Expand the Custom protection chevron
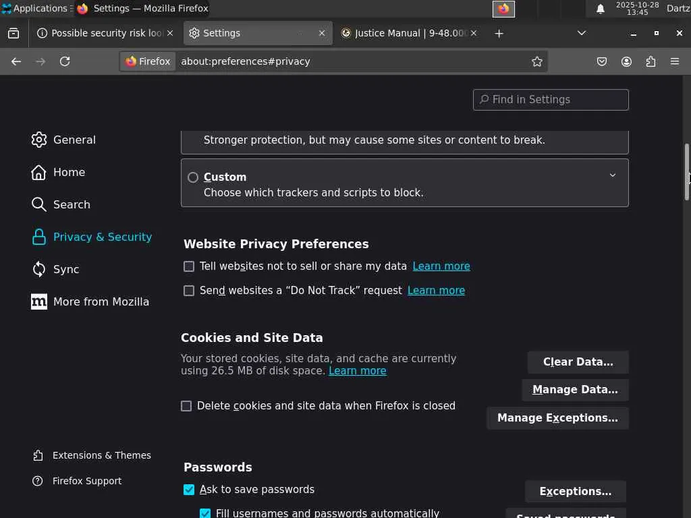The height and width of the screenshot is (518, 691). pos(612,175)
